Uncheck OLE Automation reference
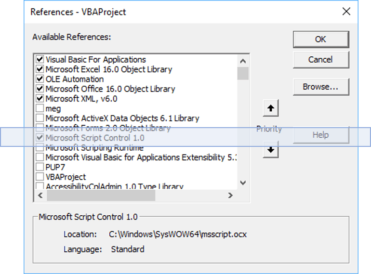The image size is (371, 274). pyautogui.click(x=40, y=79)
